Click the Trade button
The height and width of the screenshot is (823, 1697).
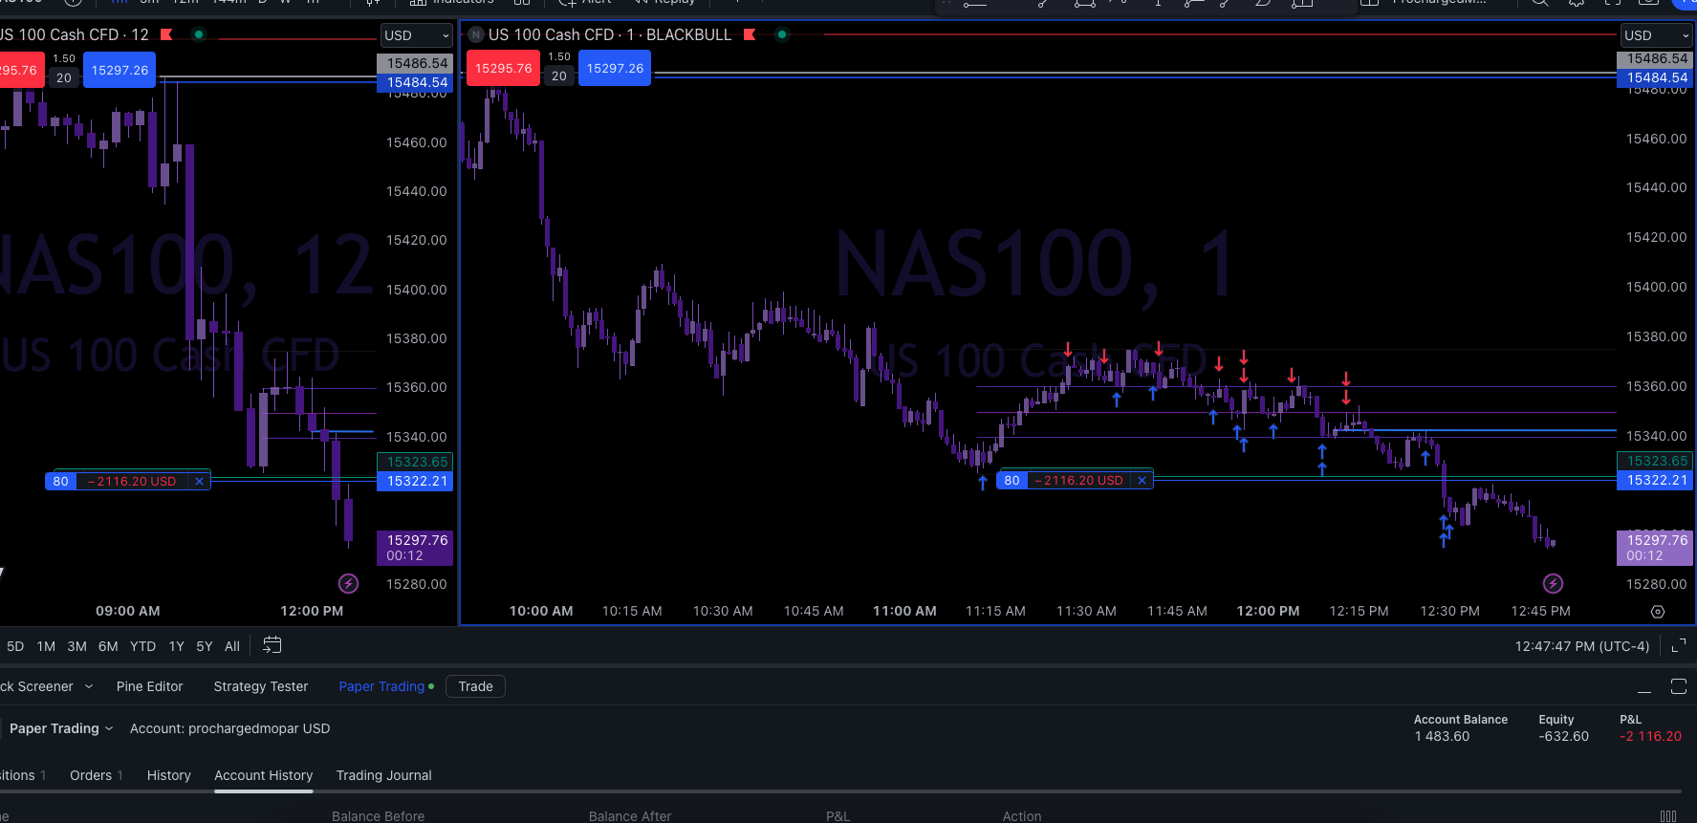pos(475,686)
